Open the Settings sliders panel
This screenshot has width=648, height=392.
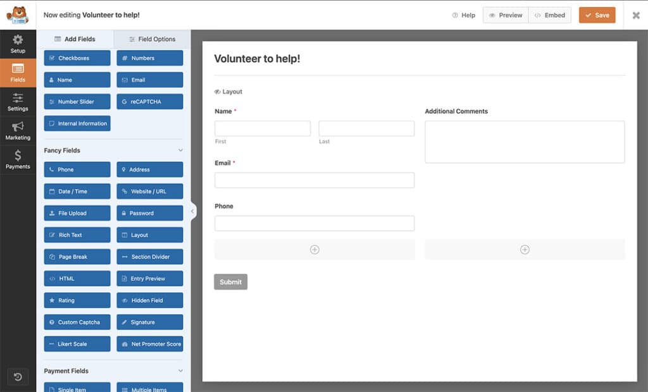click(18, 102)
